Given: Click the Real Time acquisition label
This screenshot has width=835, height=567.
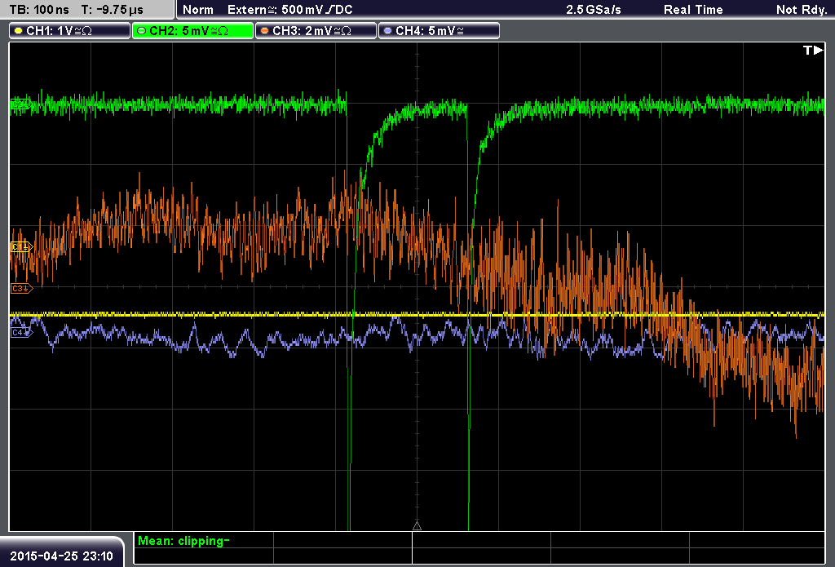Looking at the screenshot, I should (x=693, y=10).
